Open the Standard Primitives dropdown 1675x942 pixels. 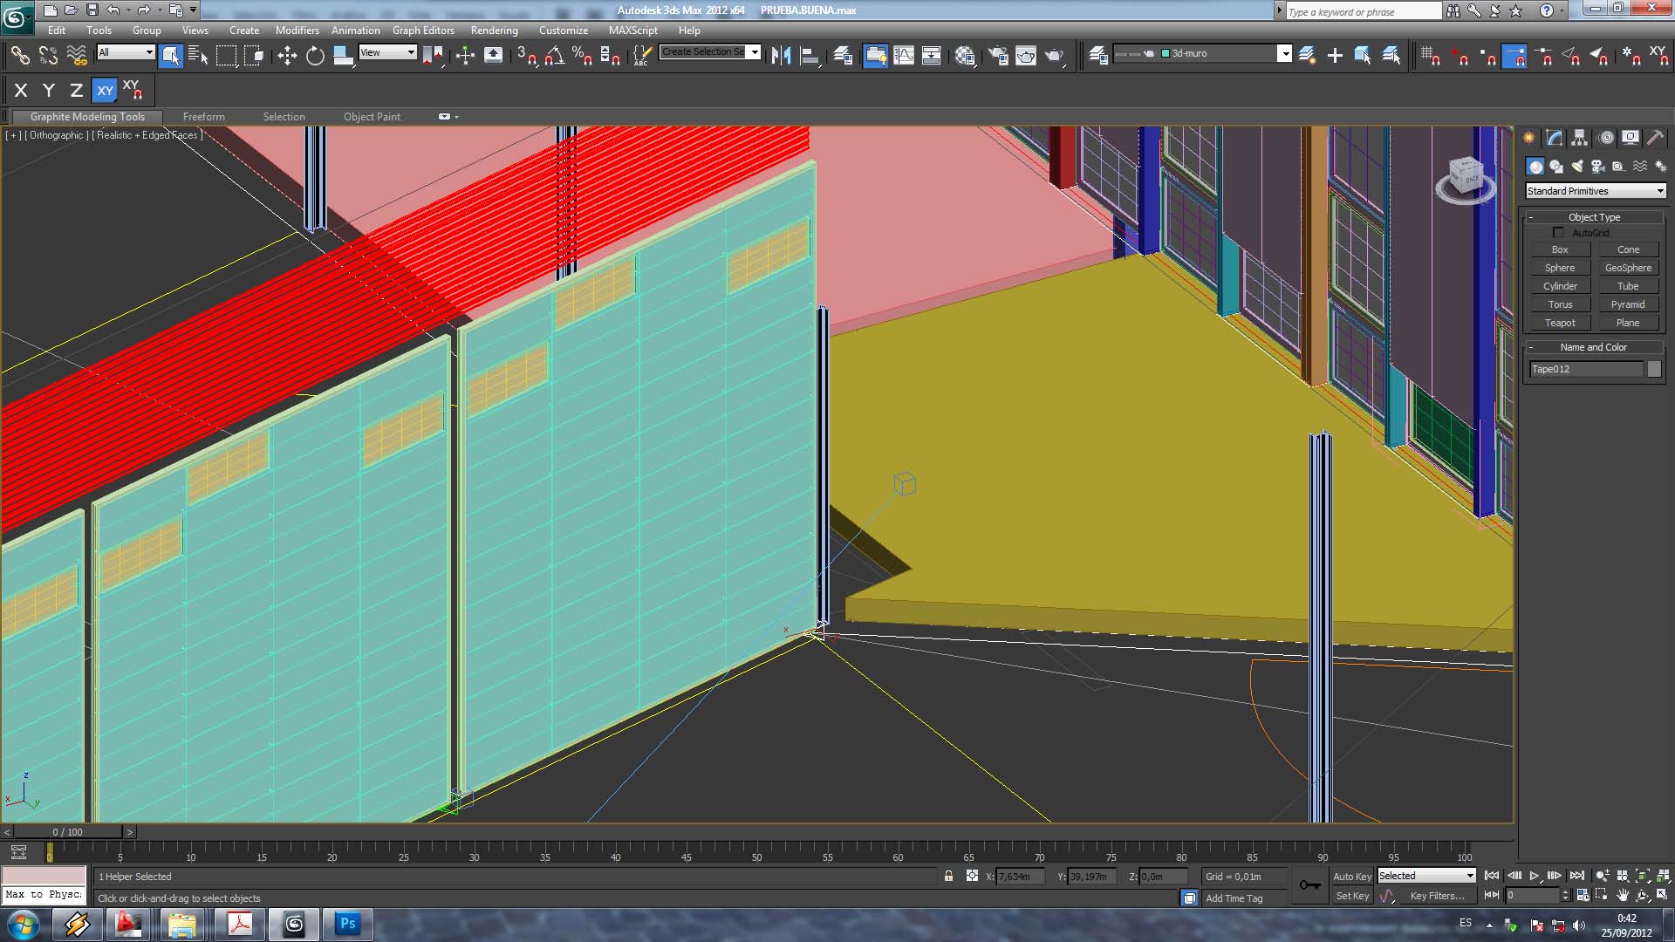click(1595, 191)
